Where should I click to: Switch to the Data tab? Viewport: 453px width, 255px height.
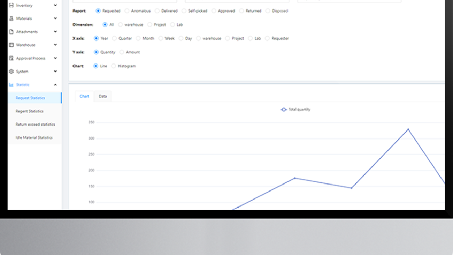(103, 96)
